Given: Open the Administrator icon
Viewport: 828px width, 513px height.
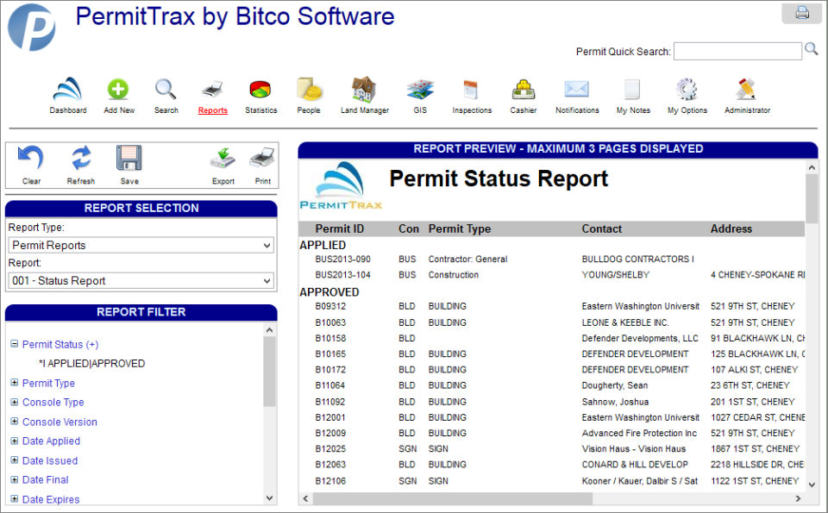Looking at the screenshot, I should 746,89.
